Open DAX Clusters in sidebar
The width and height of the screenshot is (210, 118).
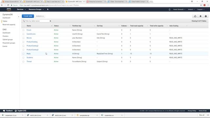point(5,36)
